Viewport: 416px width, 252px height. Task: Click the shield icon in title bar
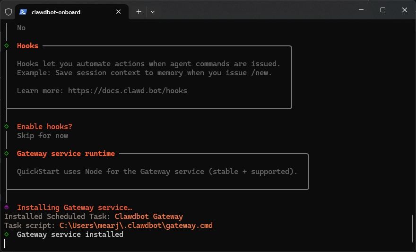tap(9, 12)
